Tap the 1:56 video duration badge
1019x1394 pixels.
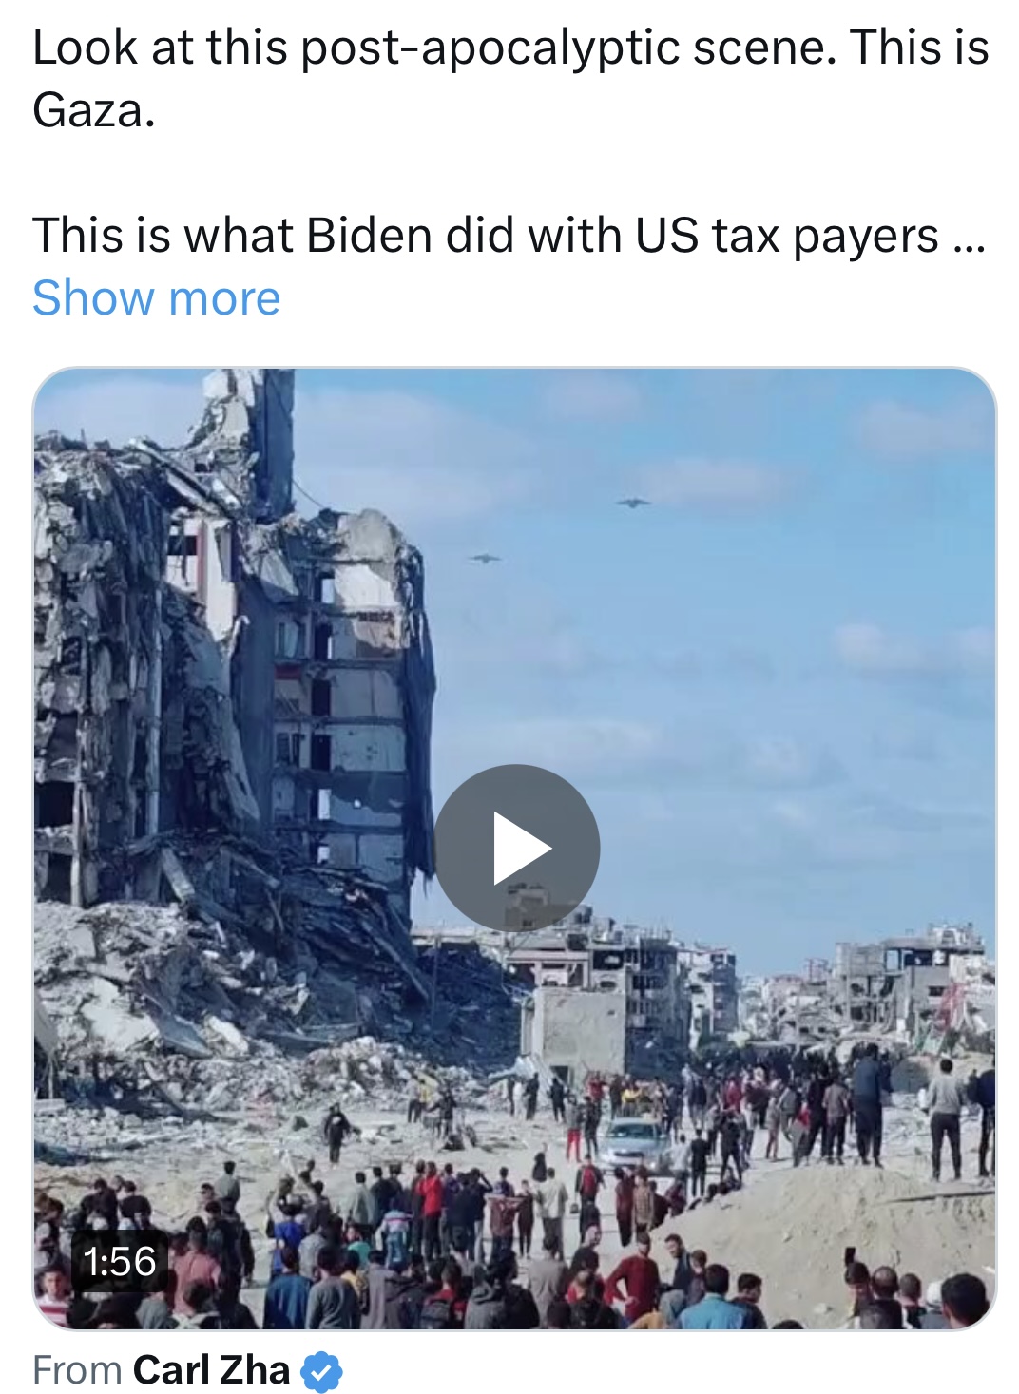(120, 1262)
